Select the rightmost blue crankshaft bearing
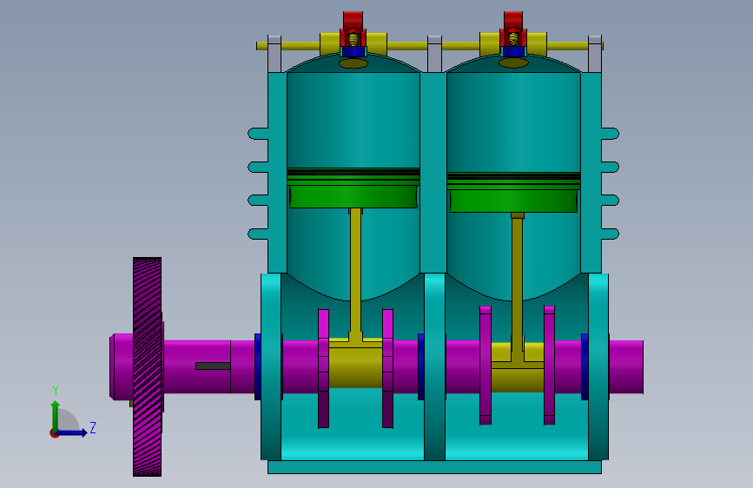753x488 pixels. point(585,366)
